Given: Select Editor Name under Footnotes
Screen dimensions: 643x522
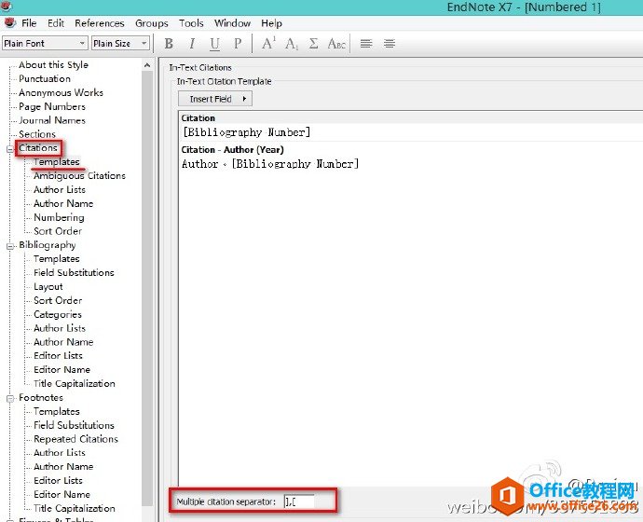Looking at the screenshot, I should click(x=62, y=495).
